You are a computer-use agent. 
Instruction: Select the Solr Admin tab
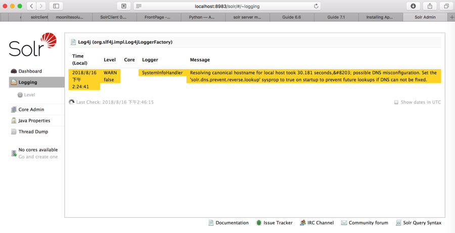click(x=425, y=17)
